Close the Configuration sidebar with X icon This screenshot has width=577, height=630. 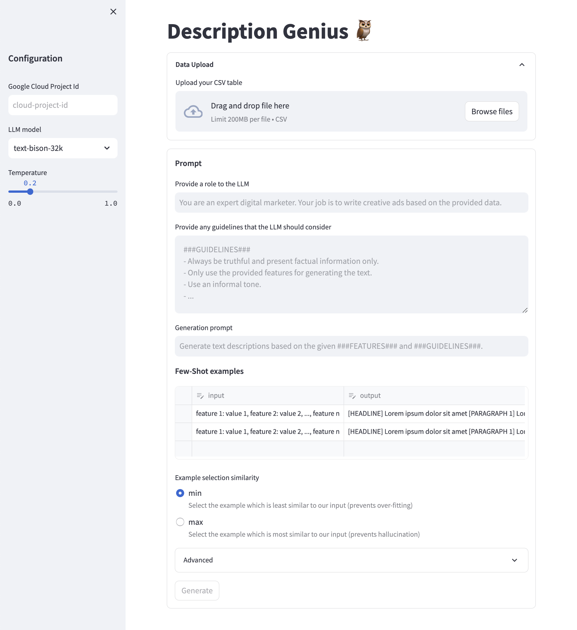pyautogui.click(x=113, y=12)
